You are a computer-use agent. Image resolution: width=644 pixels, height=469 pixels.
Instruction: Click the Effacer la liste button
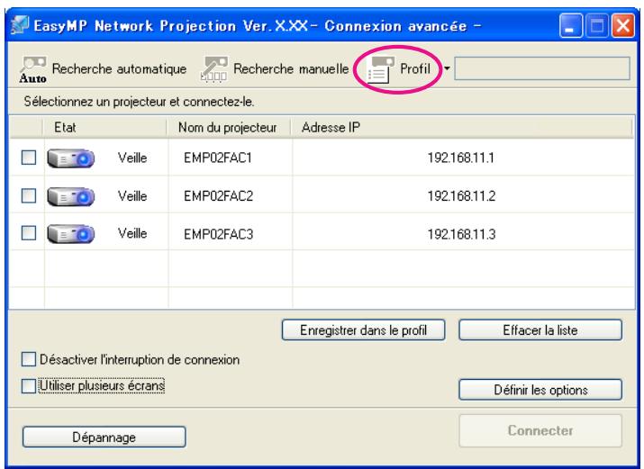pos(540,329)
